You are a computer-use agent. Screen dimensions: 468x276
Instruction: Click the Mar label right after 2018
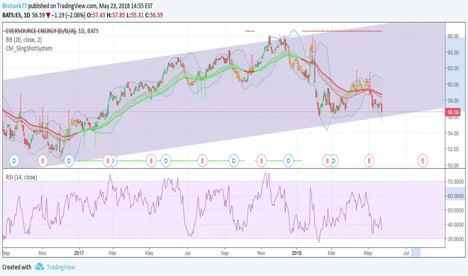(x=331, y=253)
